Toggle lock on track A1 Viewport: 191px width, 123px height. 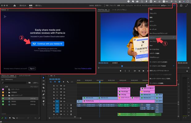[54, 105]
